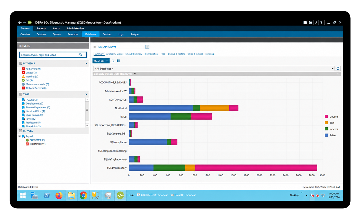The width and height of the screenshot is (360, 219).
Task: Open File Explorer from the taskbar
Action: (71, 196)
